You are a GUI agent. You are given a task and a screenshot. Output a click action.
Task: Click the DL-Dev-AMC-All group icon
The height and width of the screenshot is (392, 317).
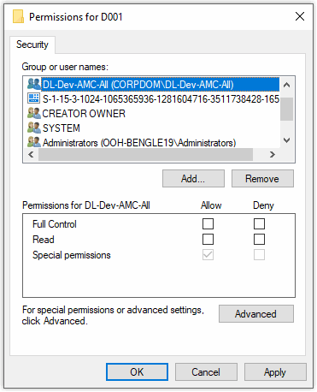coord(34,84)
